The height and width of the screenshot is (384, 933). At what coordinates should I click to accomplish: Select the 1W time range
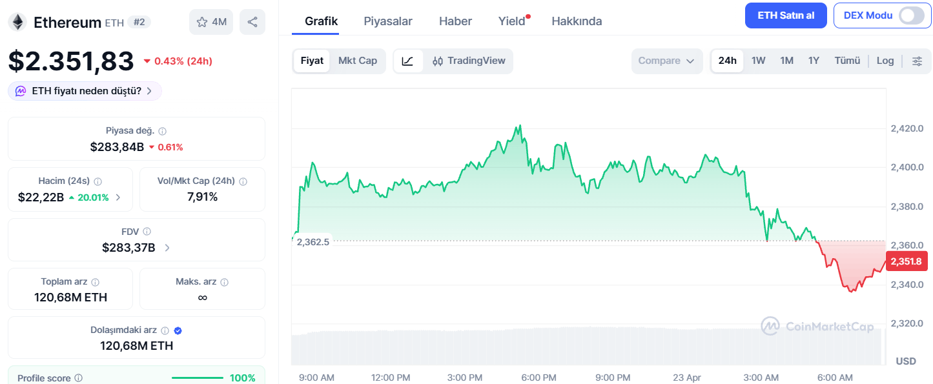click(757, 60)
